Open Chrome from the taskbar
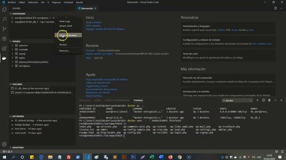This screenshot has height=160, width=286. coord(180,157)
